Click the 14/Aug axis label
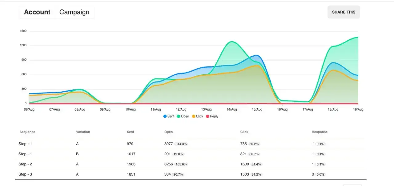The width and height of the screenshot is (394, 186). [x=232, y=109]
